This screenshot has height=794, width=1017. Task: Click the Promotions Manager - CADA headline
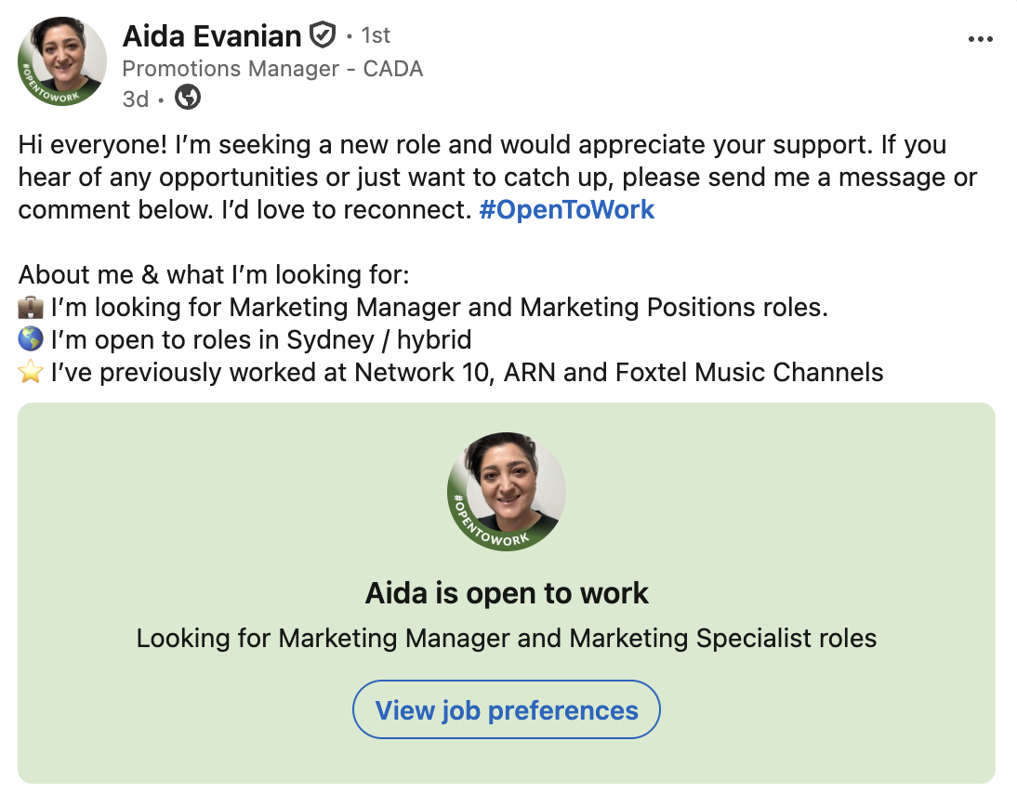coord(272,69)
